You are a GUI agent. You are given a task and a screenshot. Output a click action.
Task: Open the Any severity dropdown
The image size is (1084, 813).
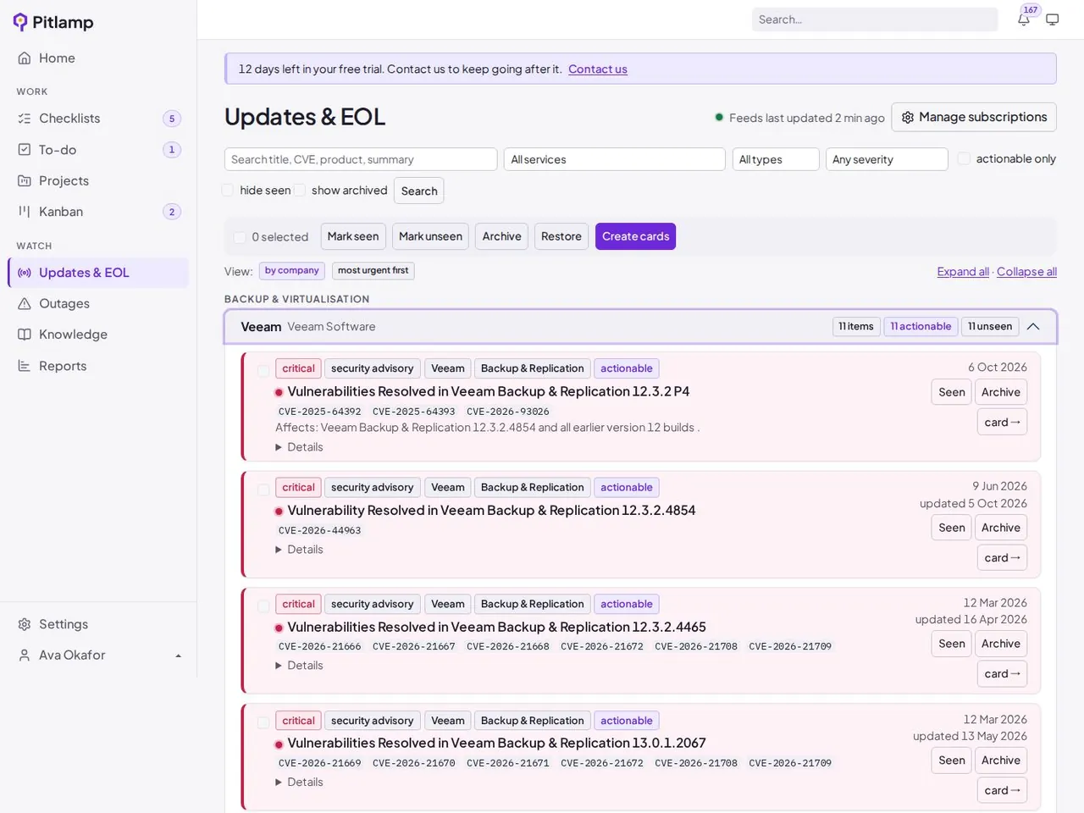point(887,159)
